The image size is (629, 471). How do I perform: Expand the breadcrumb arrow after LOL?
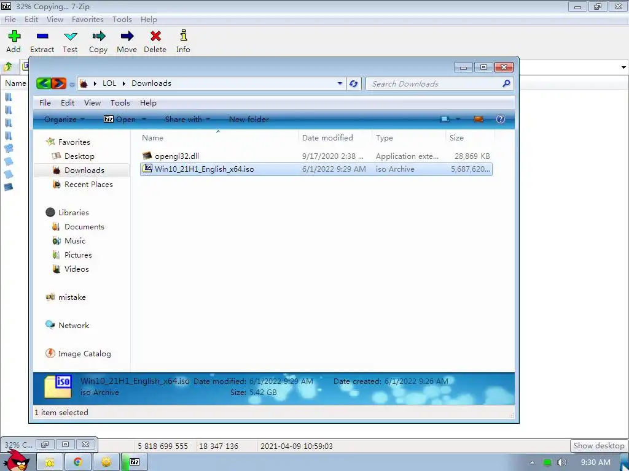tap(124, 83)
